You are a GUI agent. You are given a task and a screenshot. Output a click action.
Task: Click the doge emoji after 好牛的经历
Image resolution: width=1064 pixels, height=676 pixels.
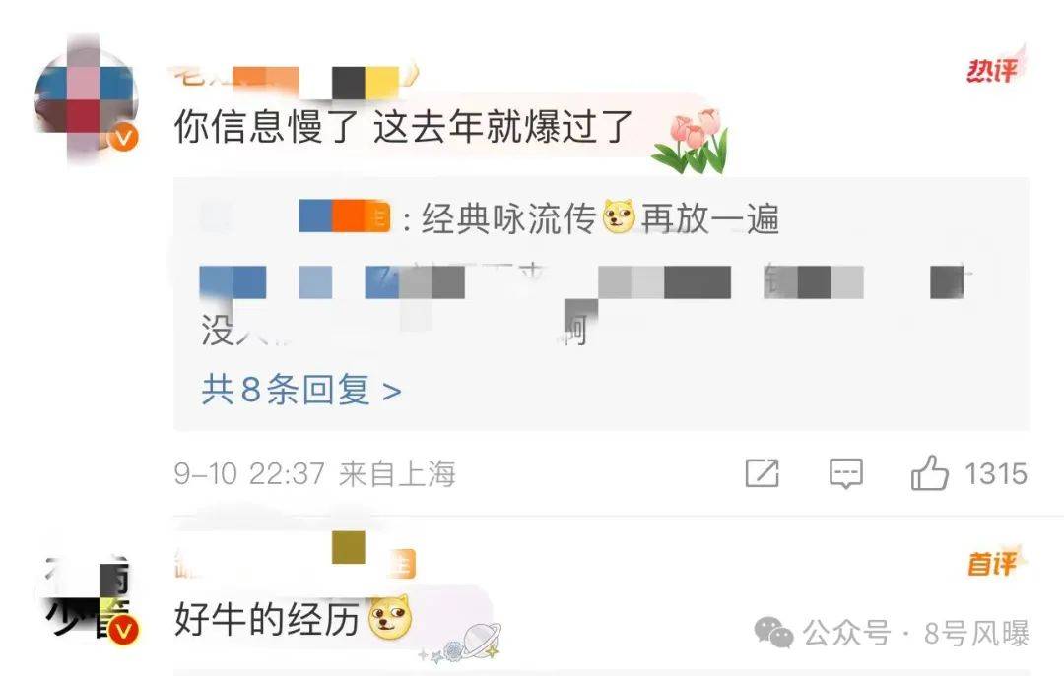pyautogui.click(x=389, y=617)
